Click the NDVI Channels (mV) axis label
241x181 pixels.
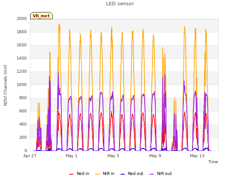tap(5, 85)
